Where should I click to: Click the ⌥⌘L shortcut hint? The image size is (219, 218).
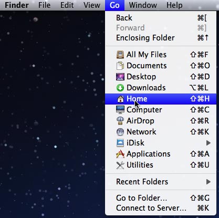199,88
